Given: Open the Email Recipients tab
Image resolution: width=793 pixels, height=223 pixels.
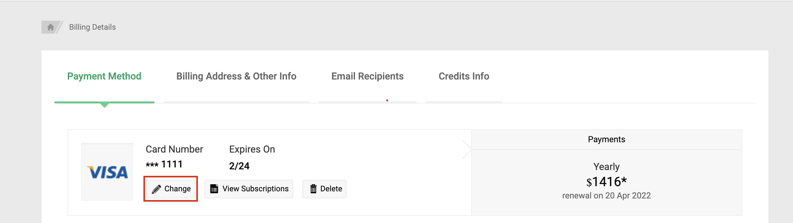Looking at the screenshot, I should 367,76.
